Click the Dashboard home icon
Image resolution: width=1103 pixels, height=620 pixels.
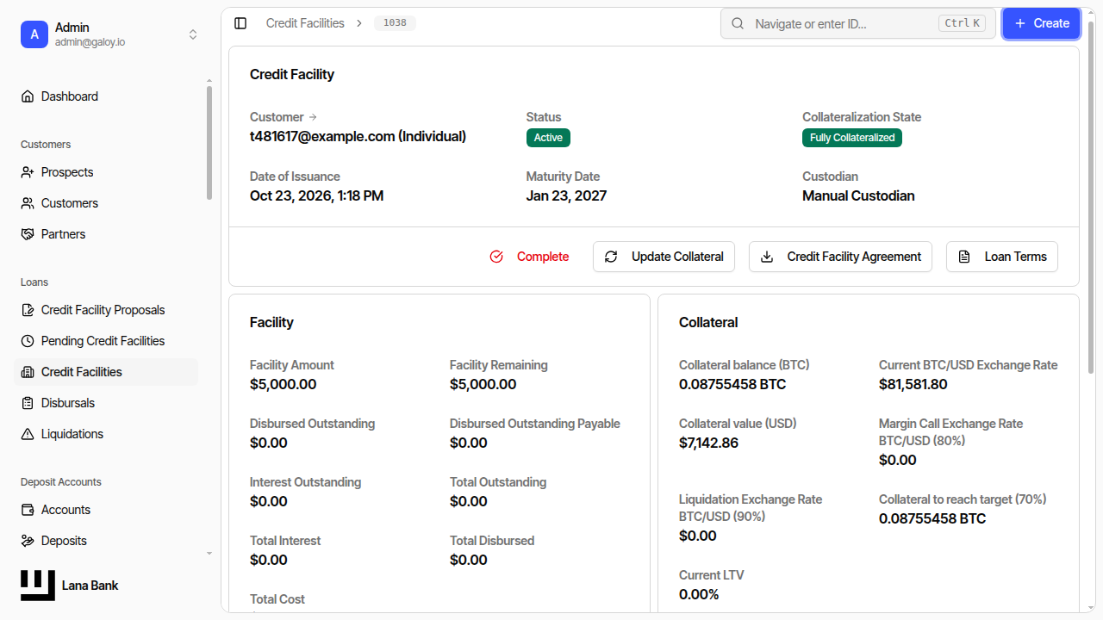(x=28, y=96)
